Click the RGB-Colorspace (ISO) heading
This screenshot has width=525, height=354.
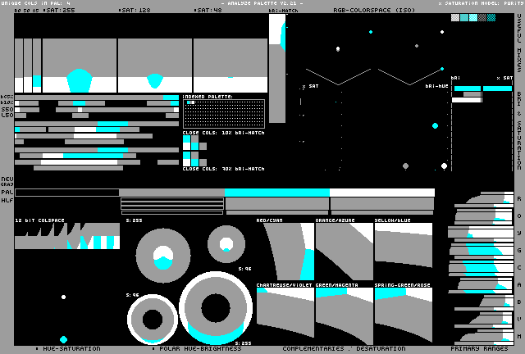pyautogui.click(x=363, y=11)
